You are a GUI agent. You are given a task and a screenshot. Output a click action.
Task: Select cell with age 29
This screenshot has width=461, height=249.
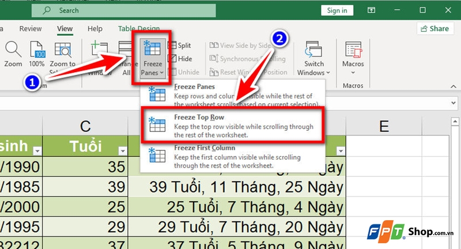[85, 227]
